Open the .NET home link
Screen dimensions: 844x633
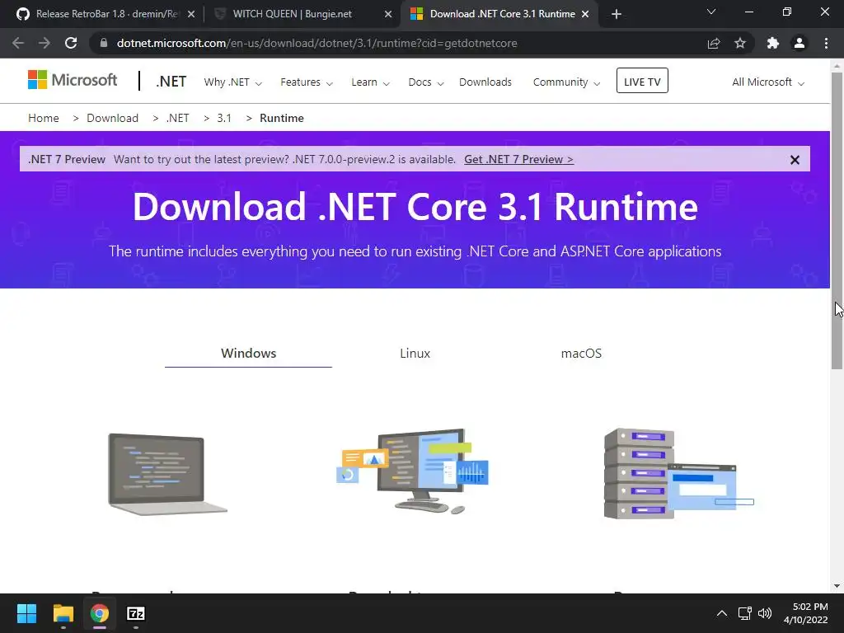[x=171, y=82]
